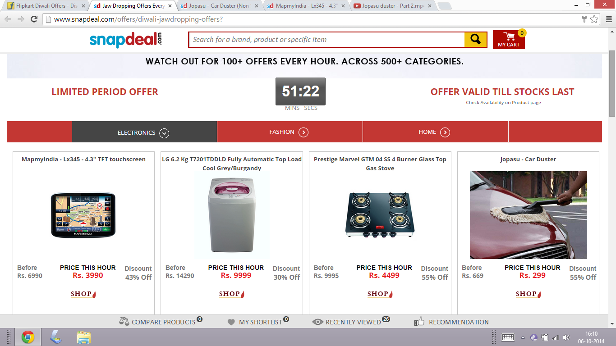Switch to the Flipkart Diwali Offers tab

tap(44, 6)
